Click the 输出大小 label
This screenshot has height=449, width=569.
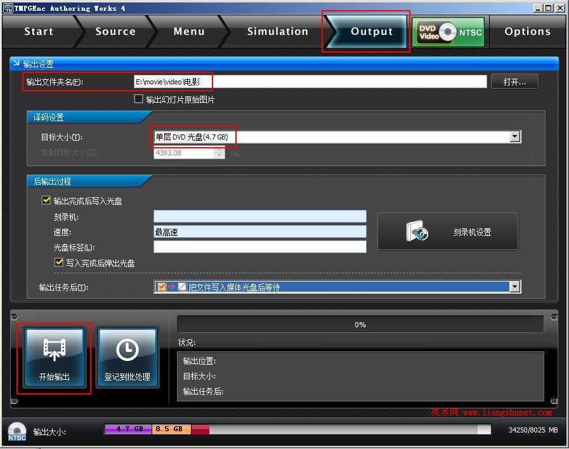point(49,432)
